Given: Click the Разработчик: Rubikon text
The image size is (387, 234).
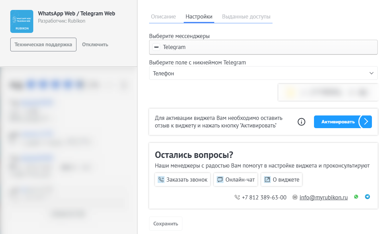Looking at the screenshot, I should pyautogui.click(x=62, y=21).
